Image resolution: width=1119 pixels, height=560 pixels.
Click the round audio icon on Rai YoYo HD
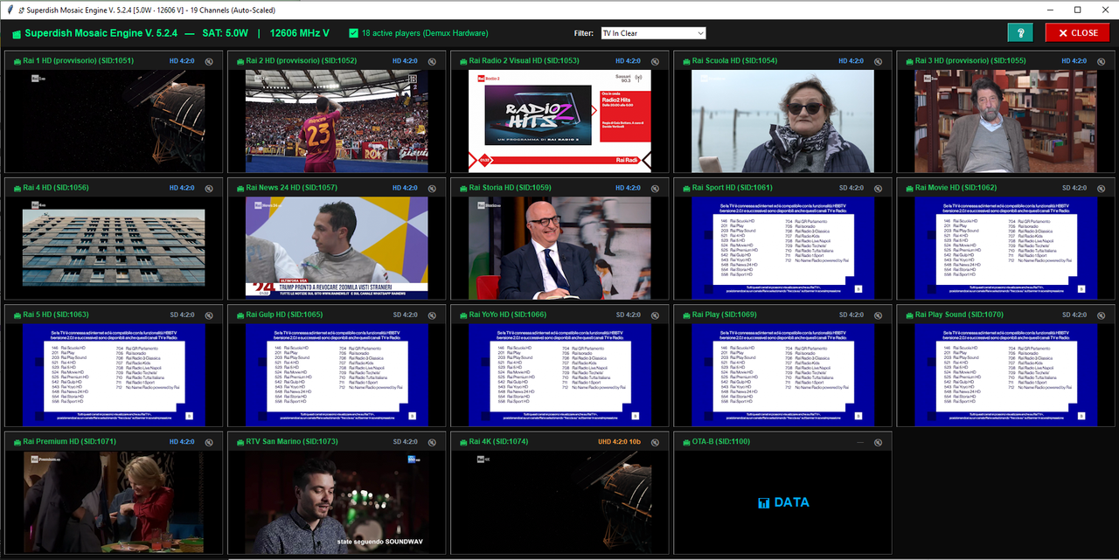point(655,315)
